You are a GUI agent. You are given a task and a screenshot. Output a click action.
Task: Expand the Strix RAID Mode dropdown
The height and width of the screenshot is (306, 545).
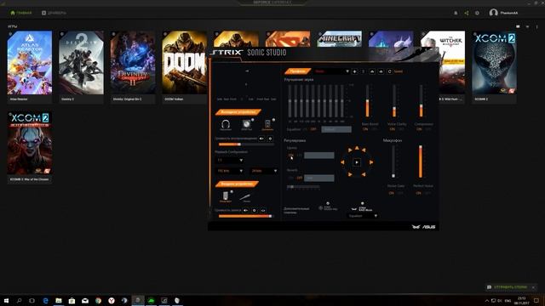point(363,216)
